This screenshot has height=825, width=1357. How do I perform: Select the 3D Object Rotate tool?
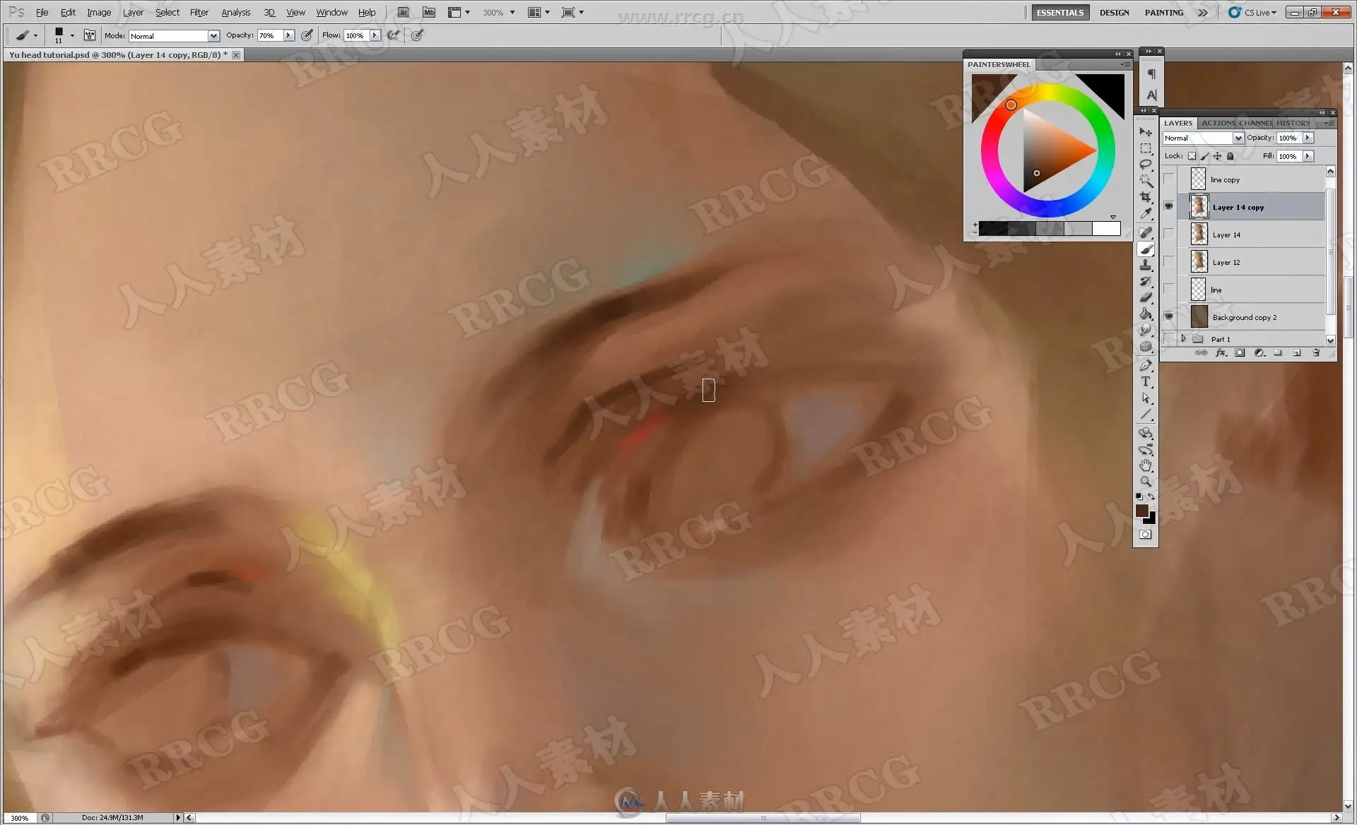[1146, 433]
